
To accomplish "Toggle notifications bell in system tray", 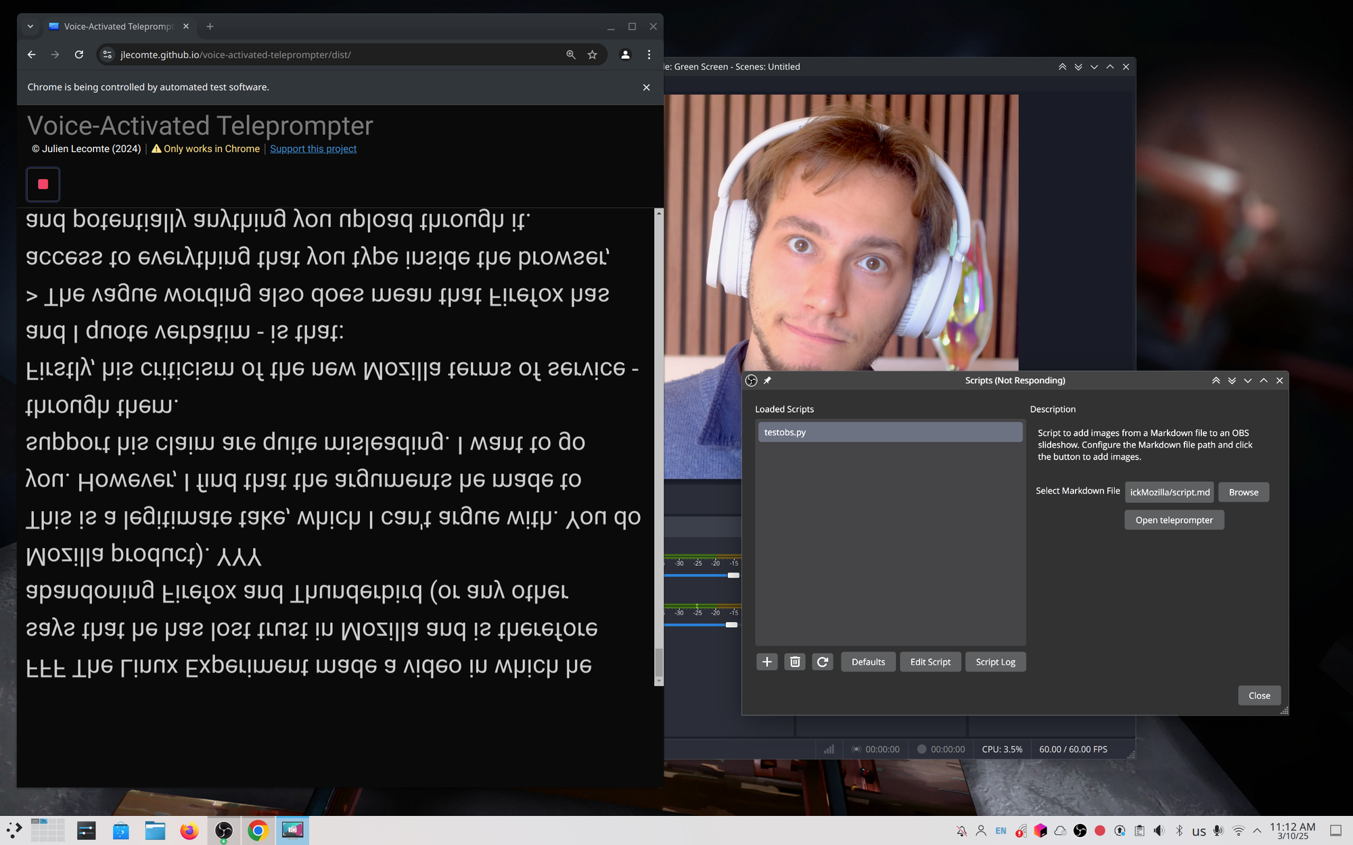I will click(x=961, y=831).
